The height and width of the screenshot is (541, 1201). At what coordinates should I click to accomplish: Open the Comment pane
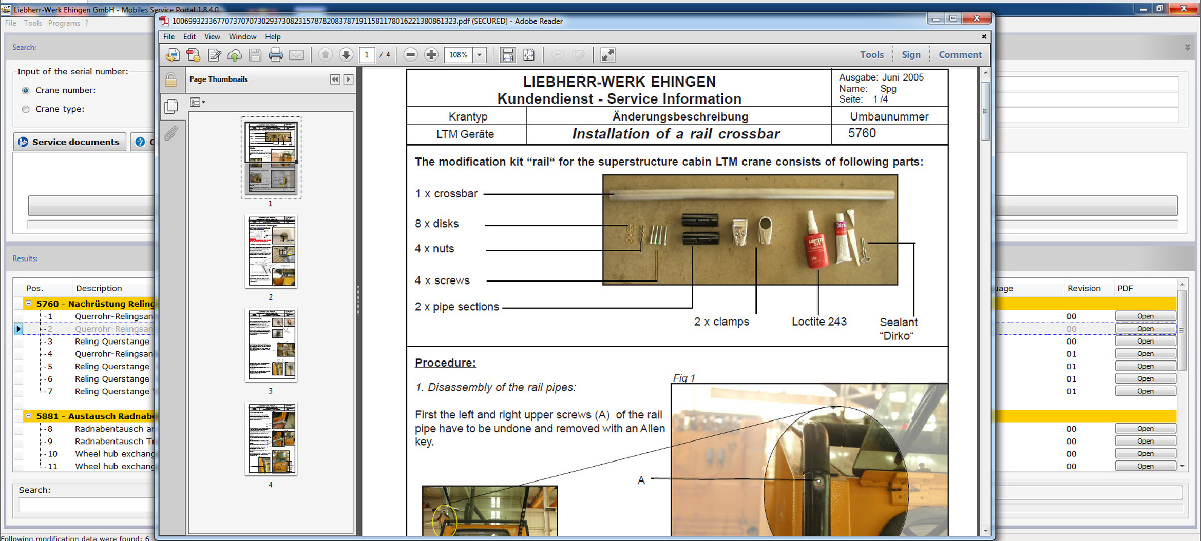[960, 55]
